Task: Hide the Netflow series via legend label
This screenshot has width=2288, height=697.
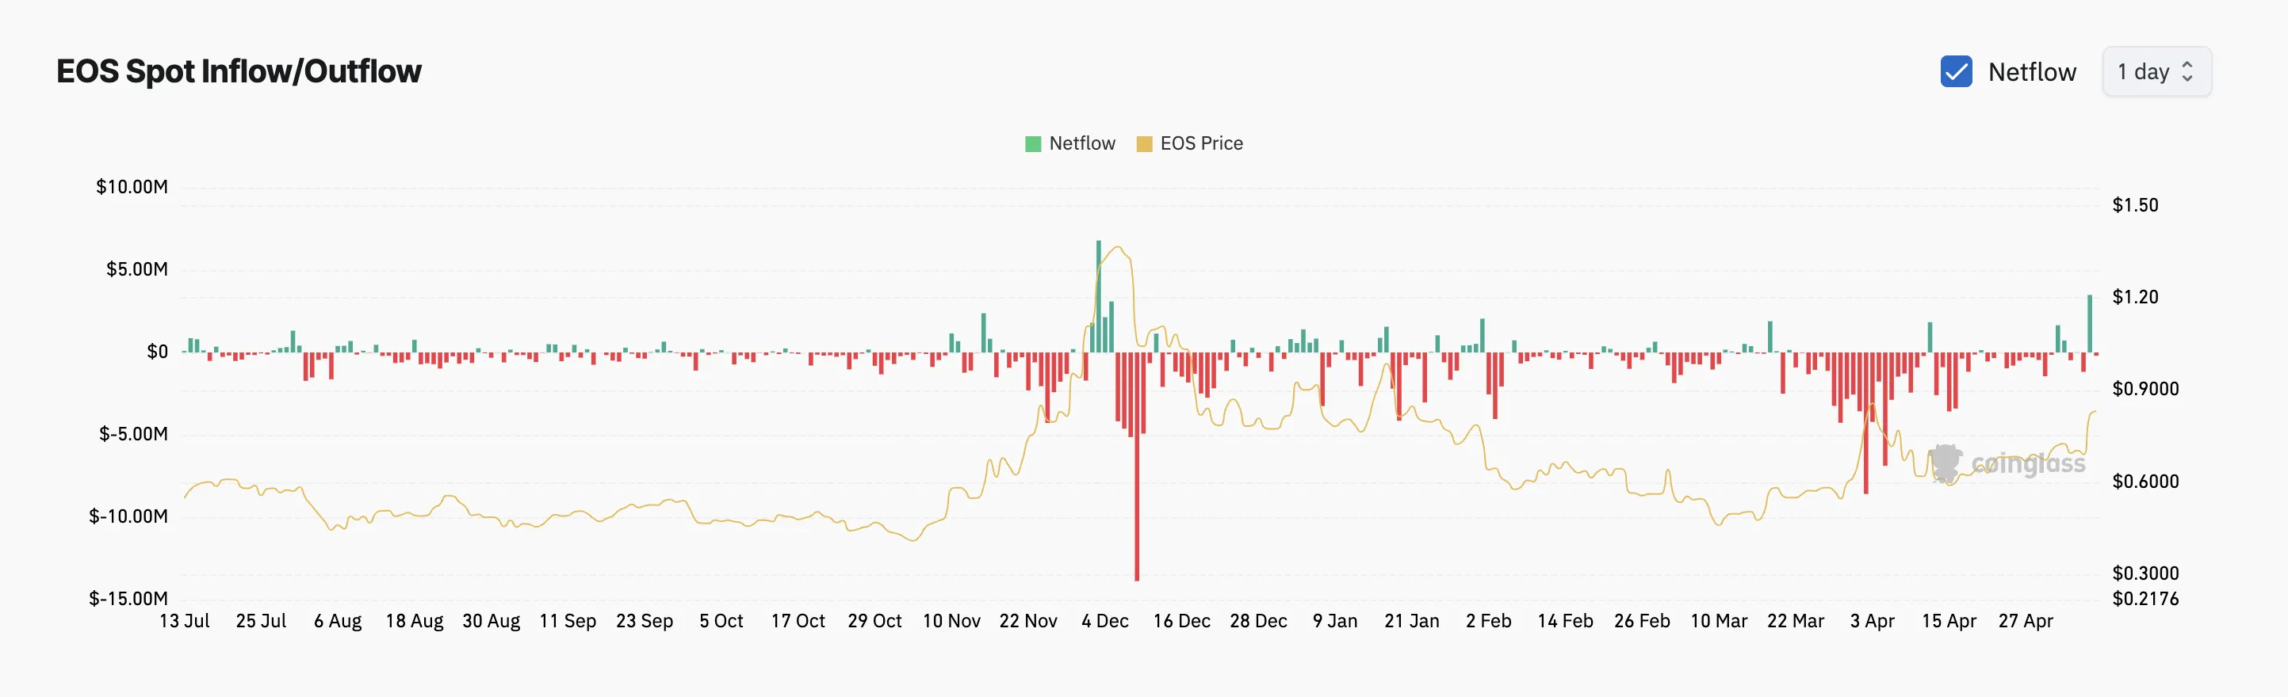Action: pos(1081,144)
